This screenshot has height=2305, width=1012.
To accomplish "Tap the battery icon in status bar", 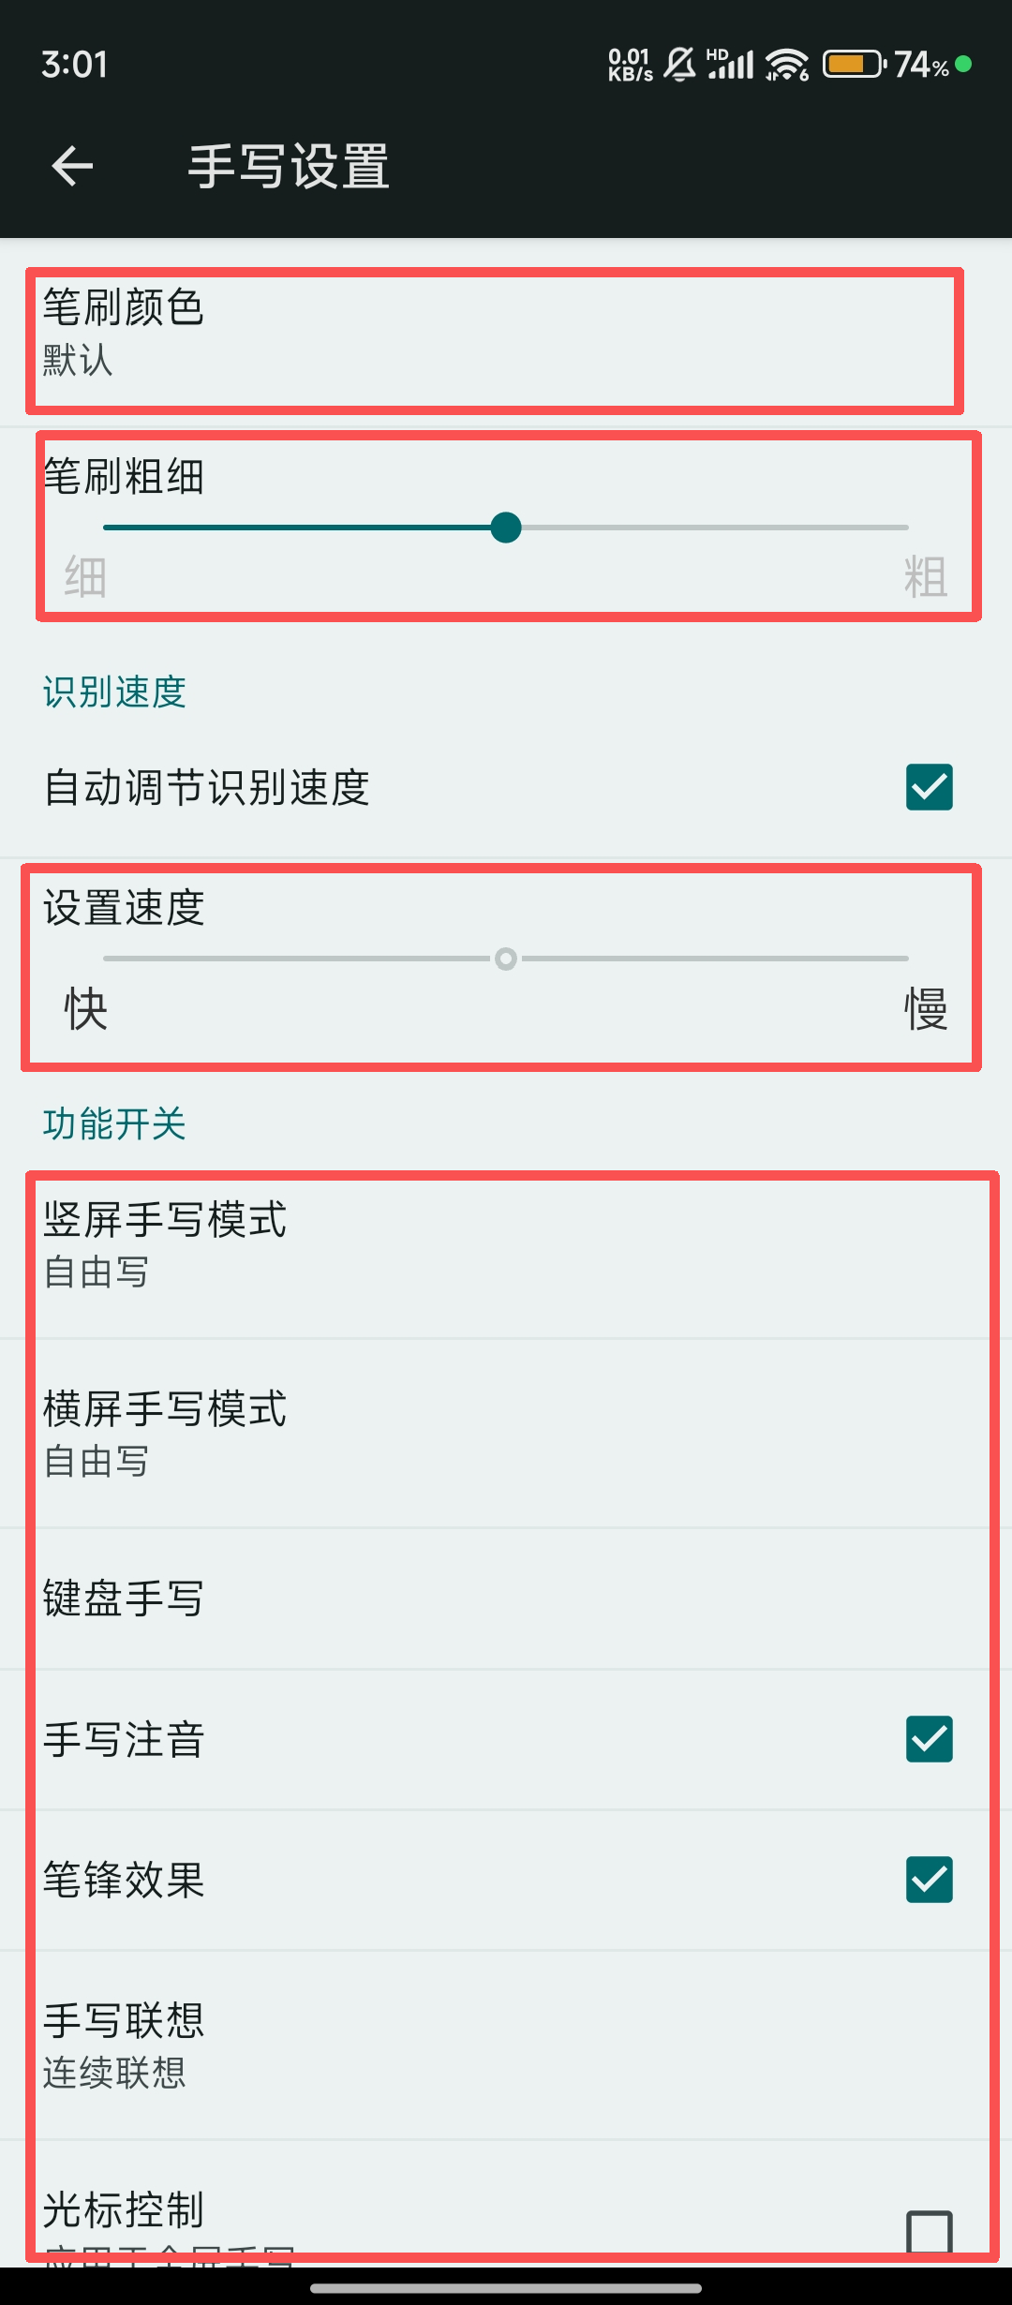I will pos(854,65).
